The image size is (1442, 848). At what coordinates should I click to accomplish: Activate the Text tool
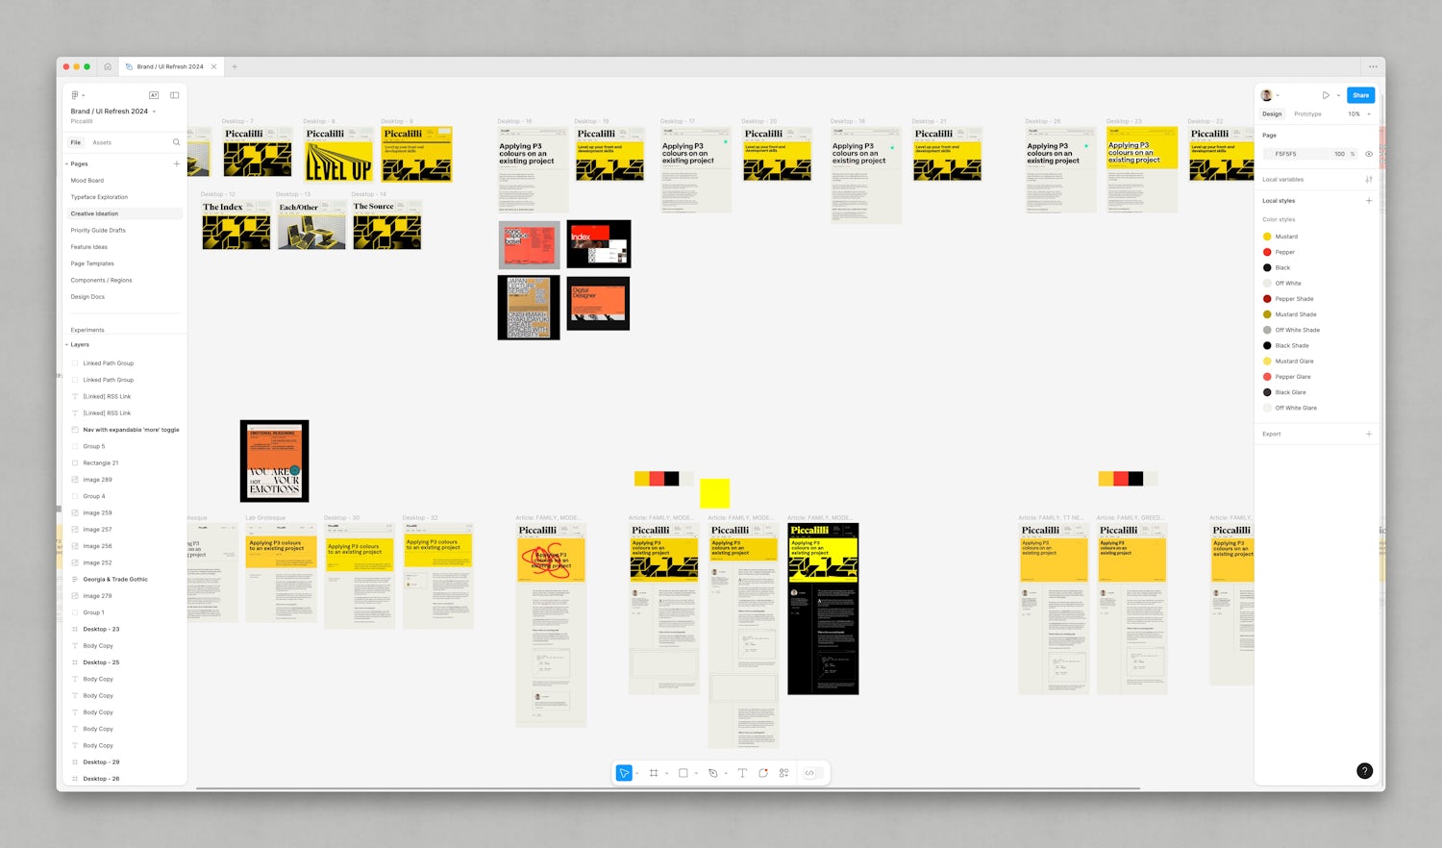point(742,773)
